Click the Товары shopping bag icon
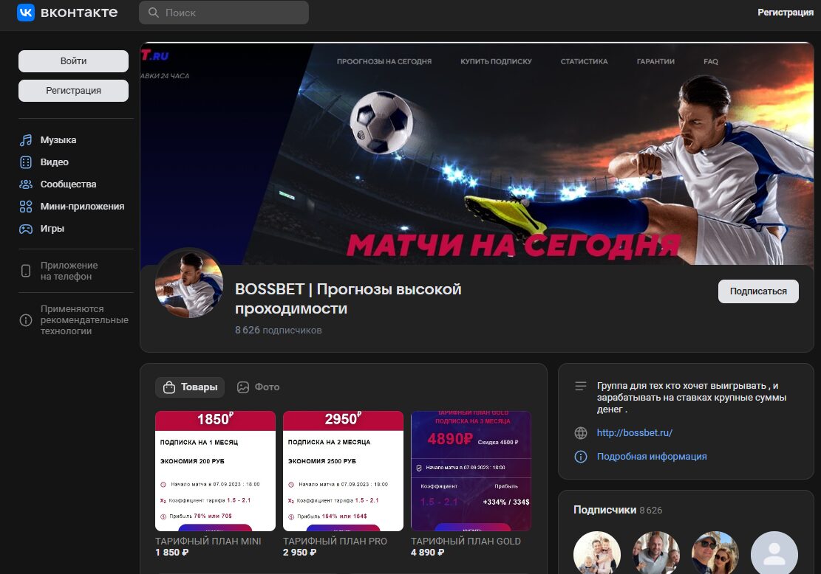This screenshot has height=574, width=821. [x=169, y=387]
